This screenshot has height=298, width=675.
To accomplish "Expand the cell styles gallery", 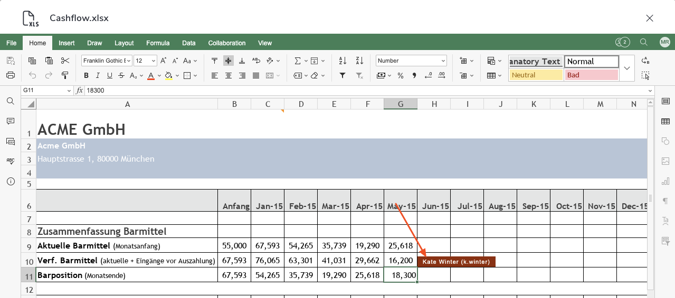I will click(x=627, y=68).
